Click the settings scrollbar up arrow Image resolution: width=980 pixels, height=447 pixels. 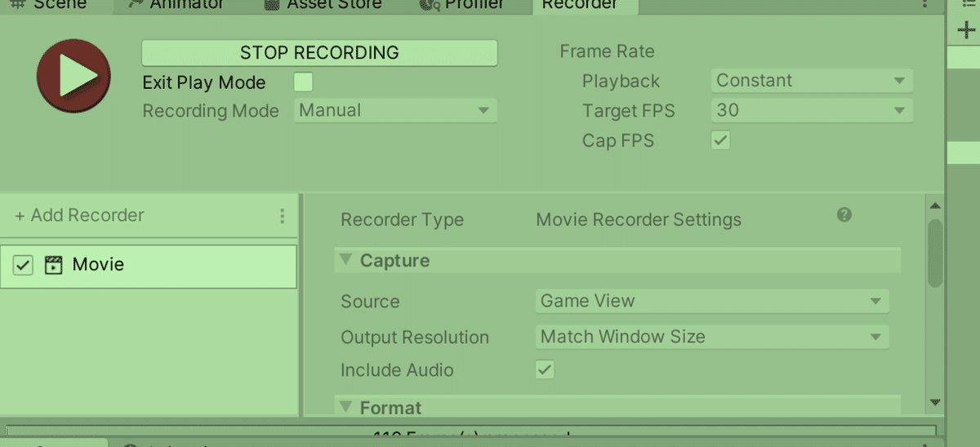(935, 206)
